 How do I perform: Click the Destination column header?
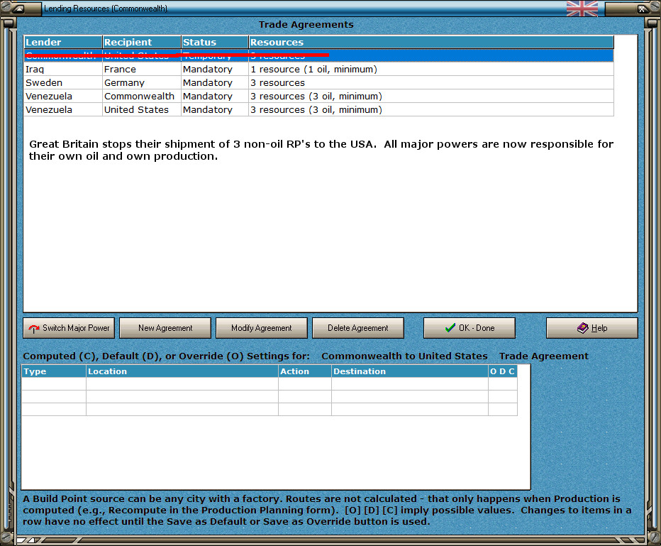pos(410,371)
